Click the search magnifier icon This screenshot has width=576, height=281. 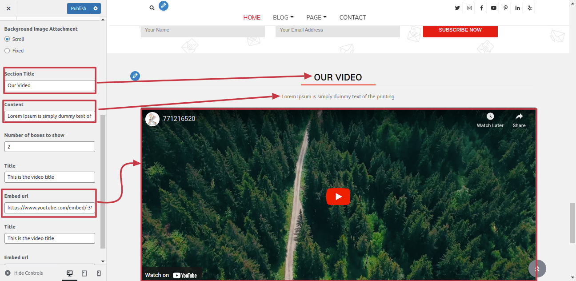[x=152, y=8]
